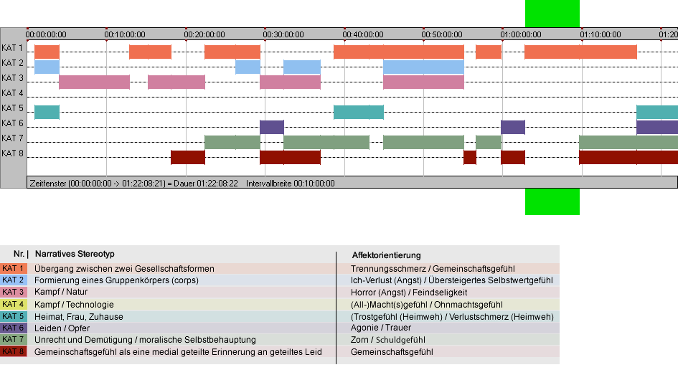
Task: Click the 01:10:00:00 time ruler label
Action: point(601,34)
